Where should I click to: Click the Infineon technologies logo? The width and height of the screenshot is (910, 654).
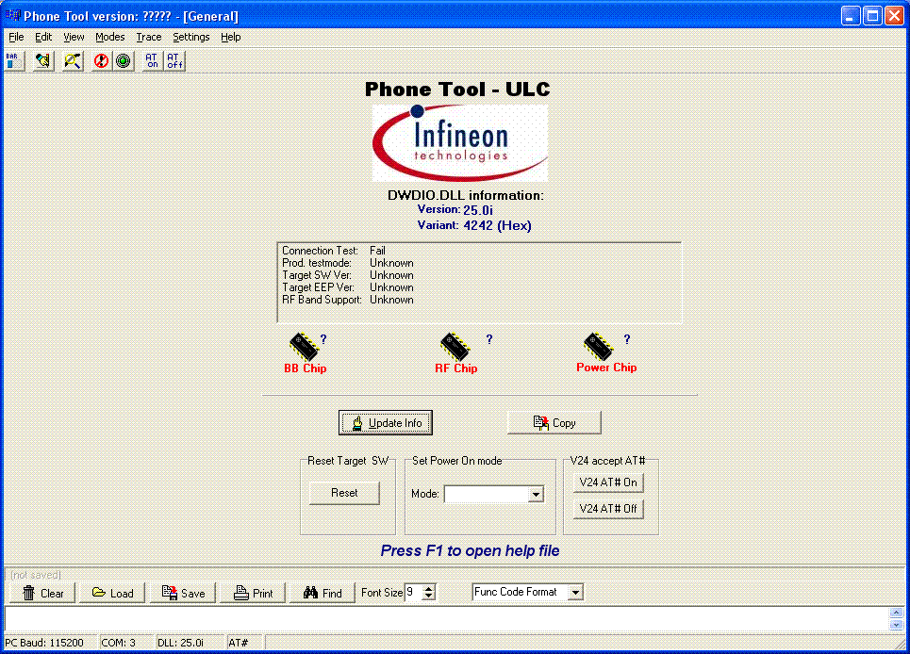point(459,142)
